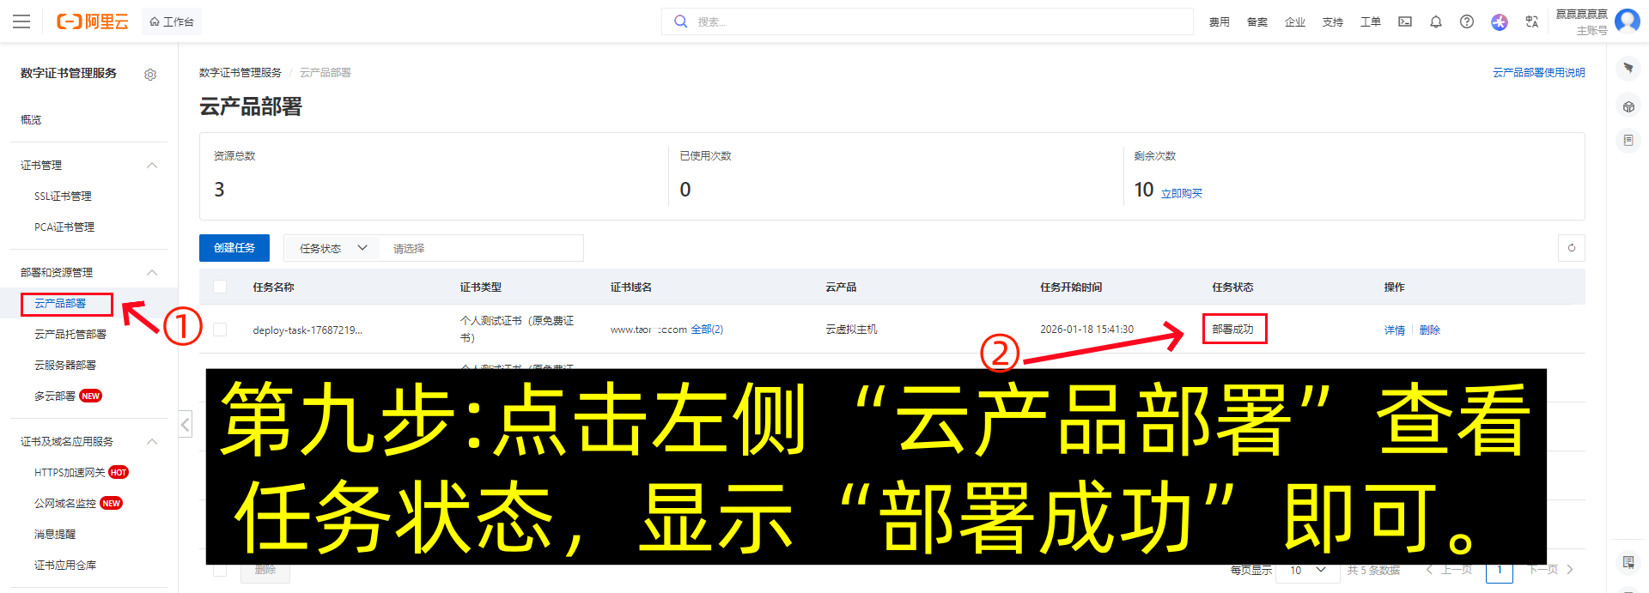Viewport: 1649px width, 593px height.
Task: Open 消息提醒 in the sidebar
Action: pyautogui.click(x=55, y=535)
